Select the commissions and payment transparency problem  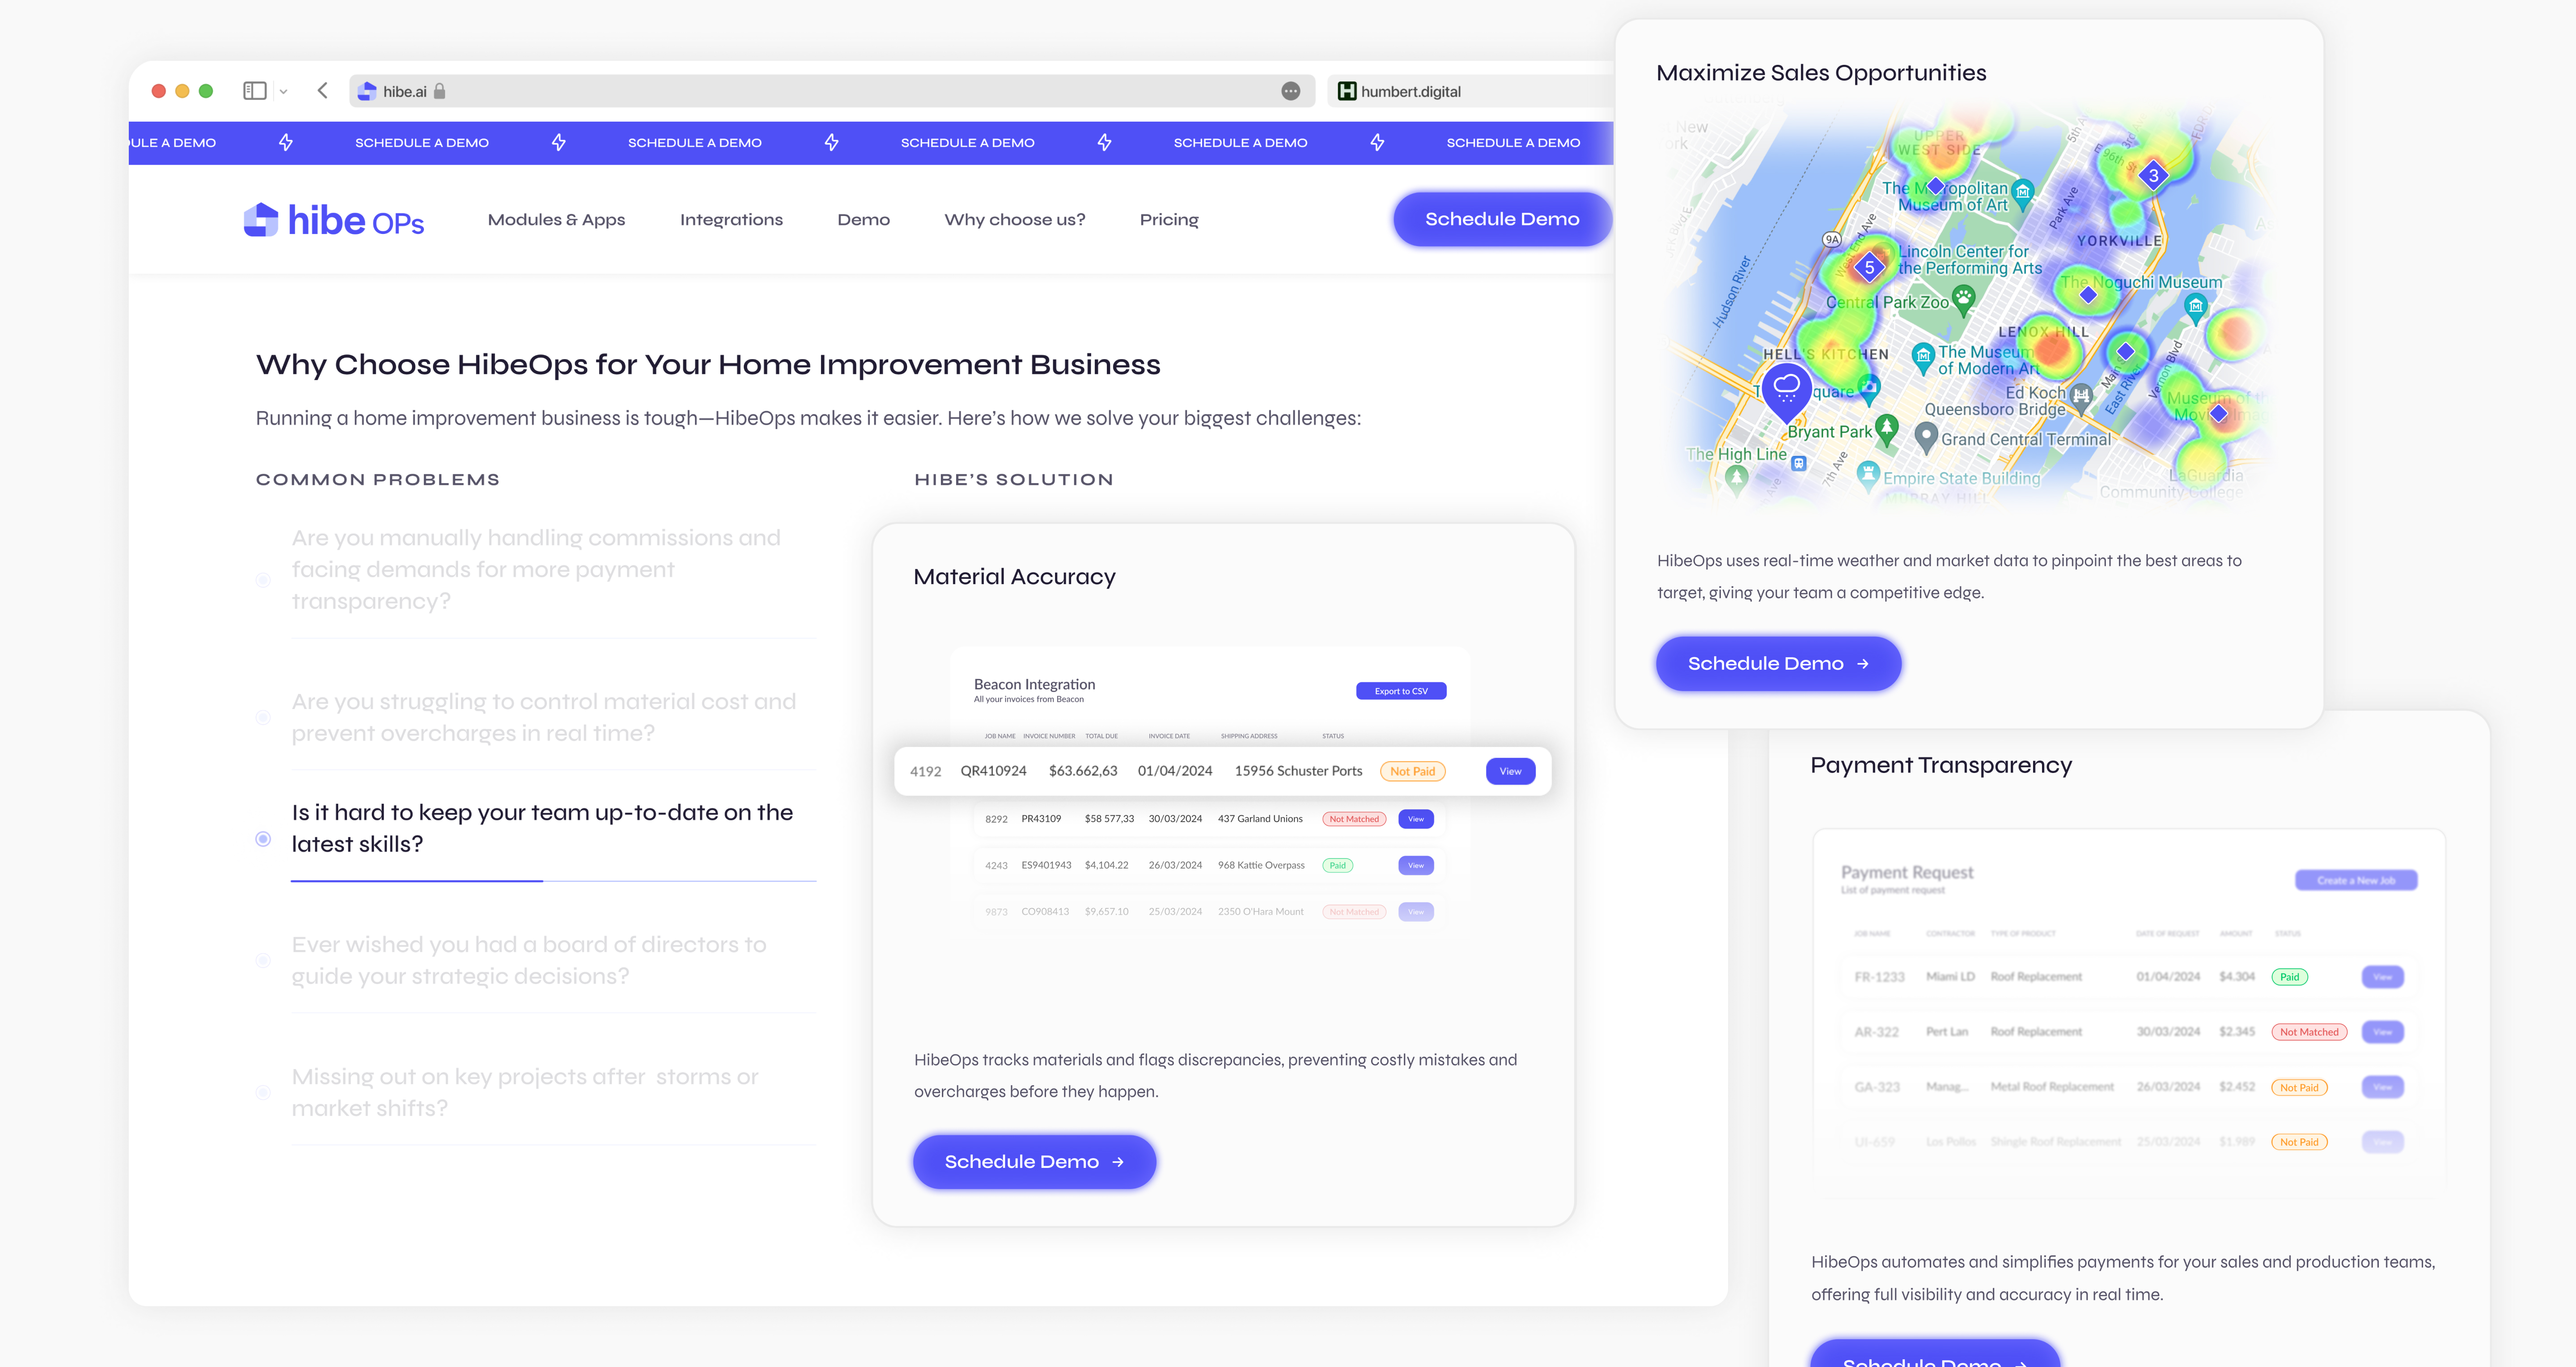pos(536,569)
